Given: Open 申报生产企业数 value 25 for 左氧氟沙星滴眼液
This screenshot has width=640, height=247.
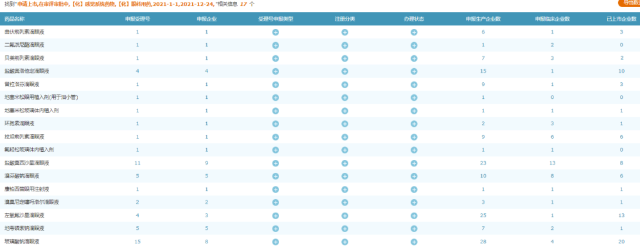Looking at the screenshot, I should pos(484,215).
